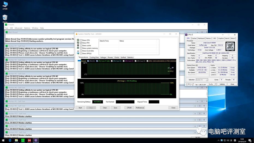
Task: Switch to CPU-Z taskbar icon
Action: coord(36,141)
